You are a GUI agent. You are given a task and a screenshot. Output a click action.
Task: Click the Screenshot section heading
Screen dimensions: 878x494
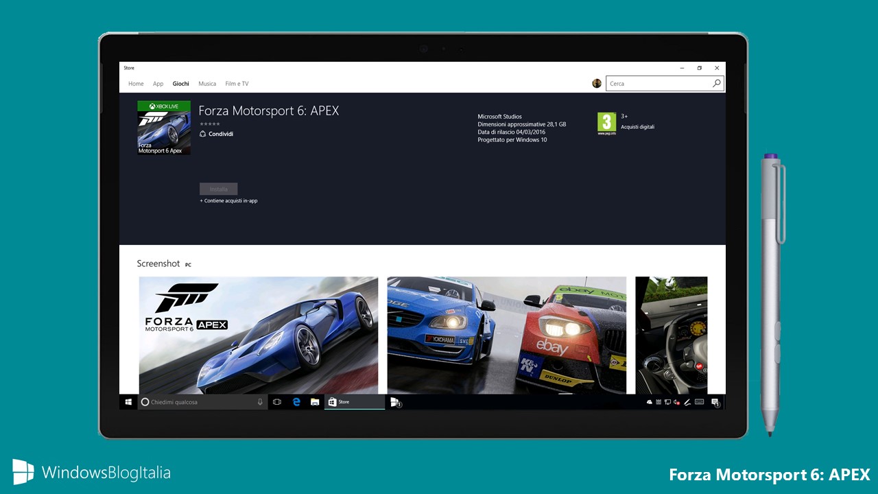tap(158, 263)
